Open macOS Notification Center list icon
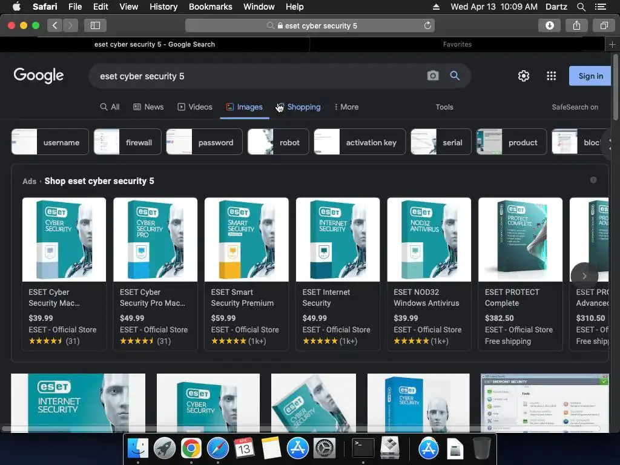 pyautogui.click(x=600, y=7)
